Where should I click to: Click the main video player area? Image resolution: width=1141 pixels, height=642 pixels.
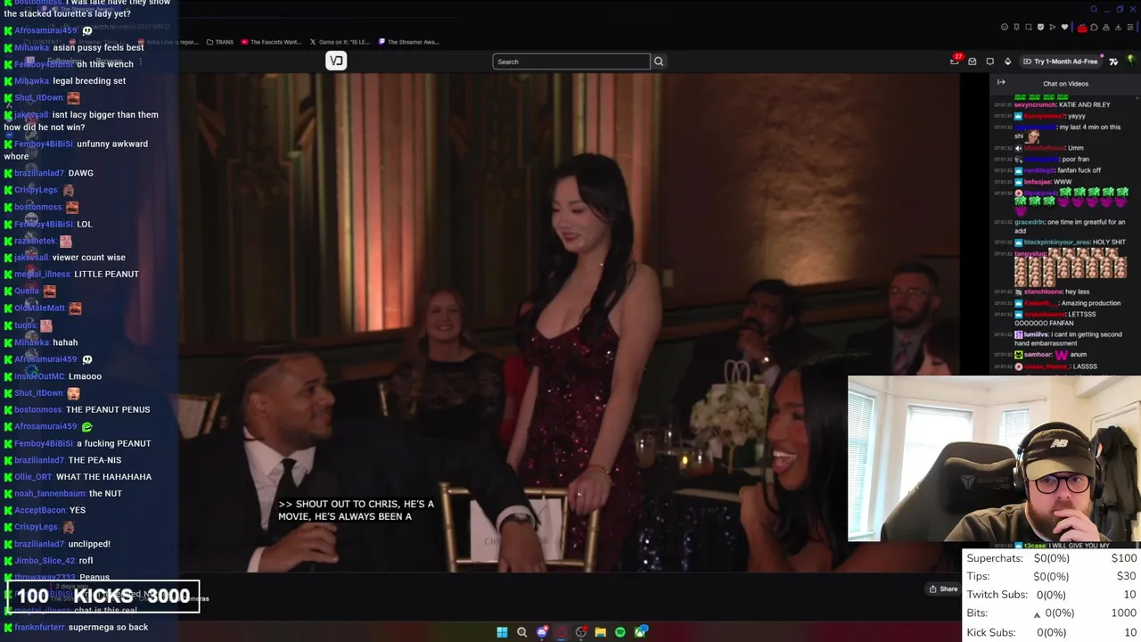(569, 321)
